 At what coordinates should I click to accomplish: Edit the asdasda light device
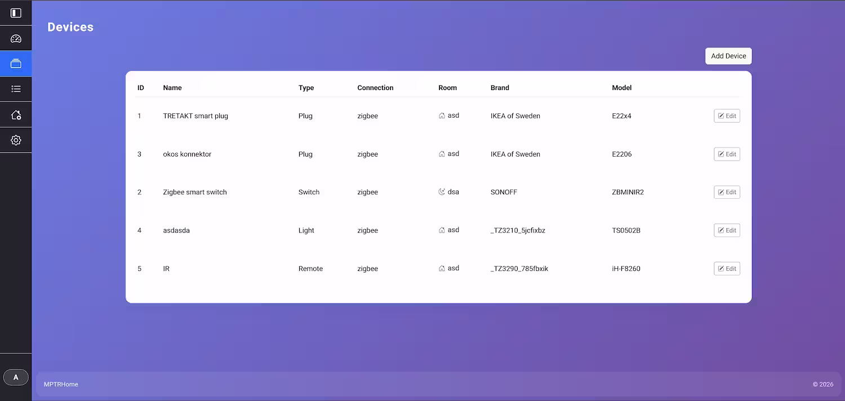(727, 230)
